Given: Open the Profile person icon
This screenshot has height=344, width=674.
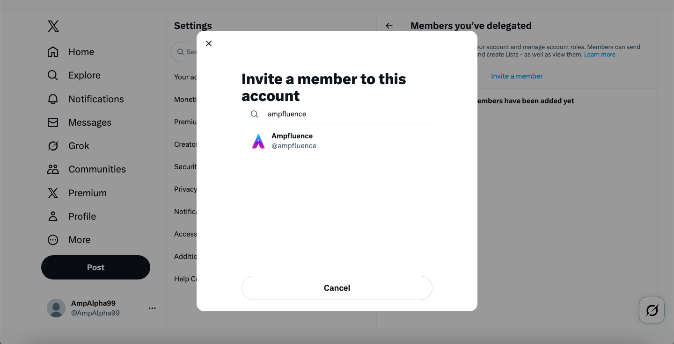Looking at the screenshot, I should pyautogui.click(x=53, y=216).
